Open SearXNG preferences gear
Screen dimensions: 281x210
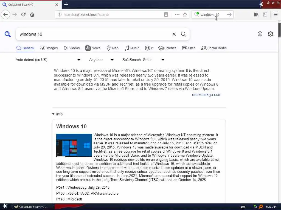pos(270,34)
